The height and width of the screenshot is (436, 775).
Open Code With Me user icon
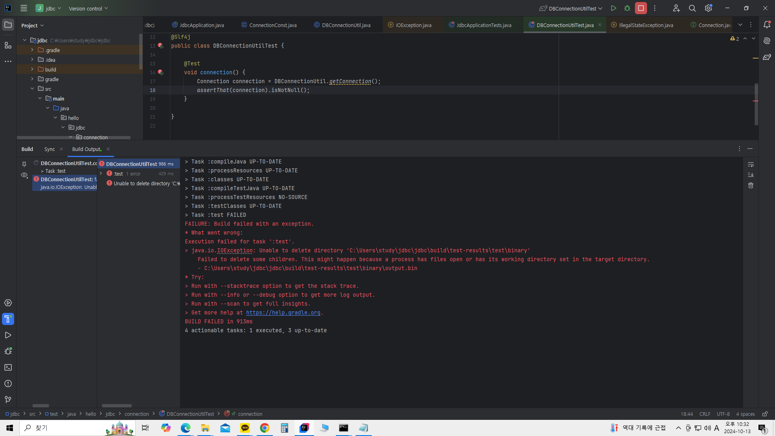[x=676, y=8]
